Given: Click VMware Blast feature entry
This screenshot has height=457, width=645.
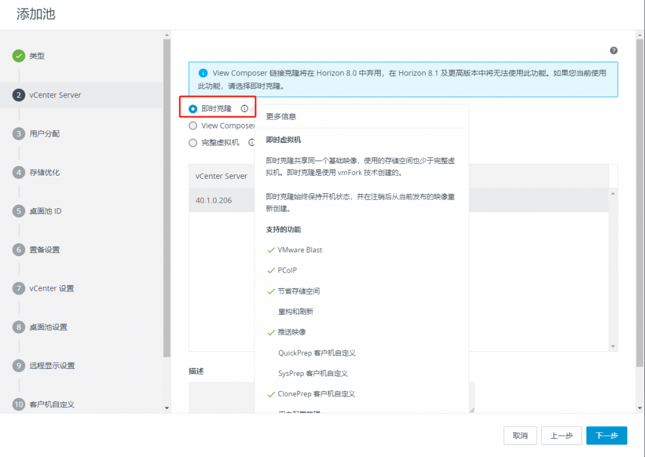Looking at the screenshot, I should [x=300, y=250].
